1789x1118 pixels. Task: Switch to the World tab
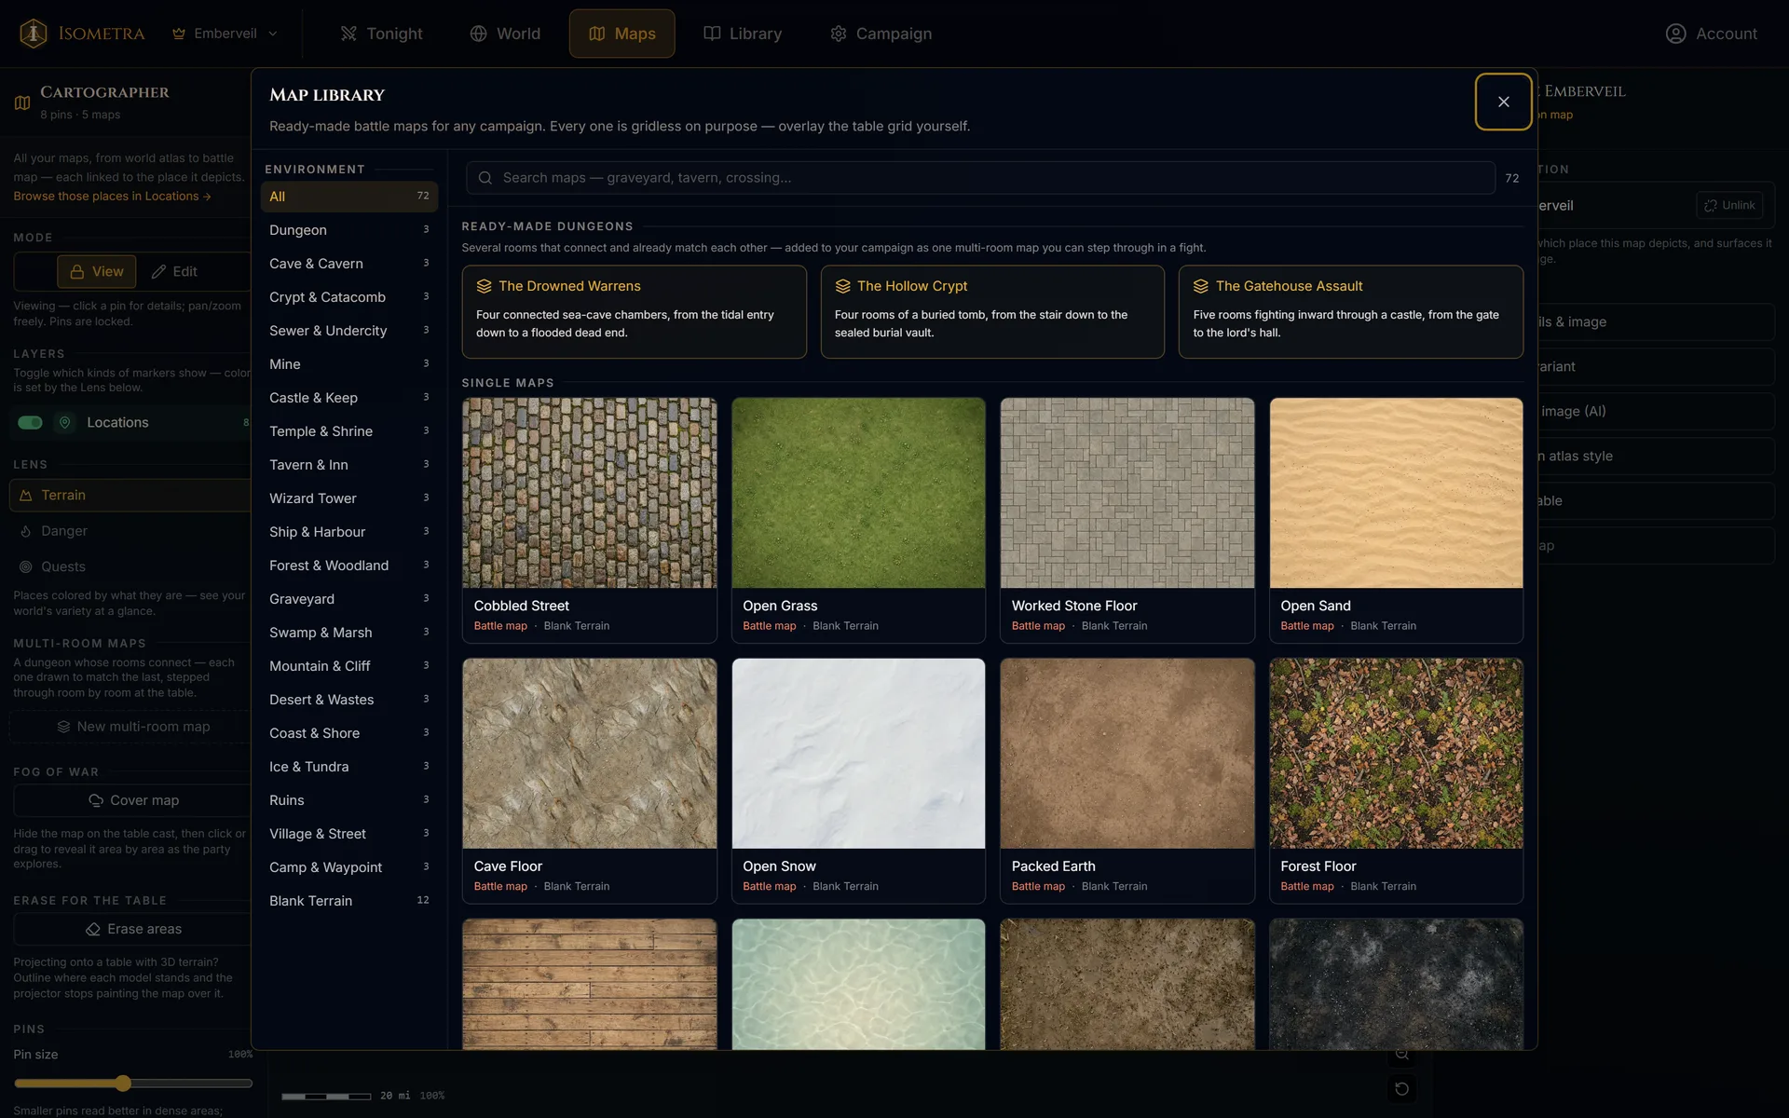pos(505,34)
